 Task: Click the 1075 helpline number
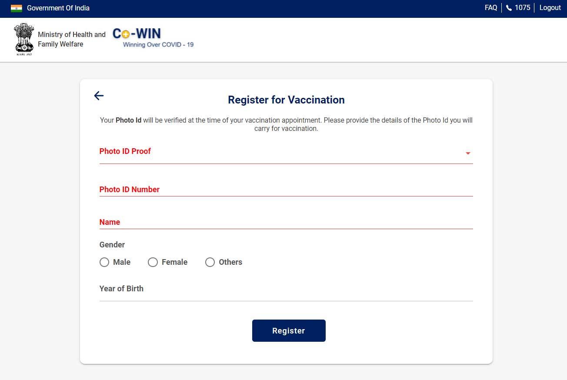523,8
